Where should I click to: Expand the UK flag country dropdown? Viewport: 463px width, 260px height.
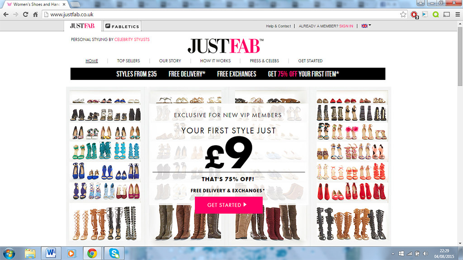point(366,26)
